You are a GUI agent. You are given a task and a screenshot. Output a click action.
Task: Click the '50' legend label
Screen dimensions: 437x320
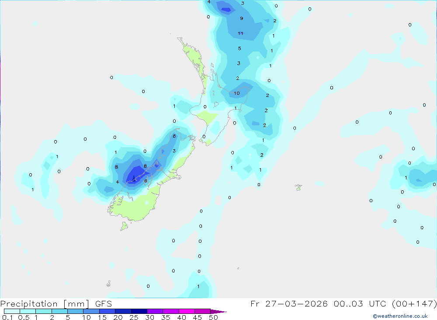coord(214,317)
